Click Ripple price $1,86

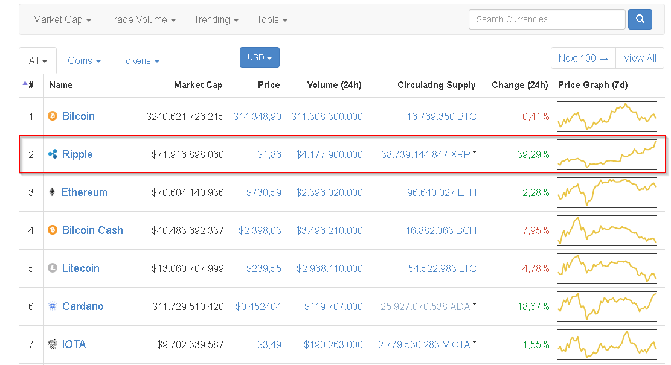(x=269, y=154)
